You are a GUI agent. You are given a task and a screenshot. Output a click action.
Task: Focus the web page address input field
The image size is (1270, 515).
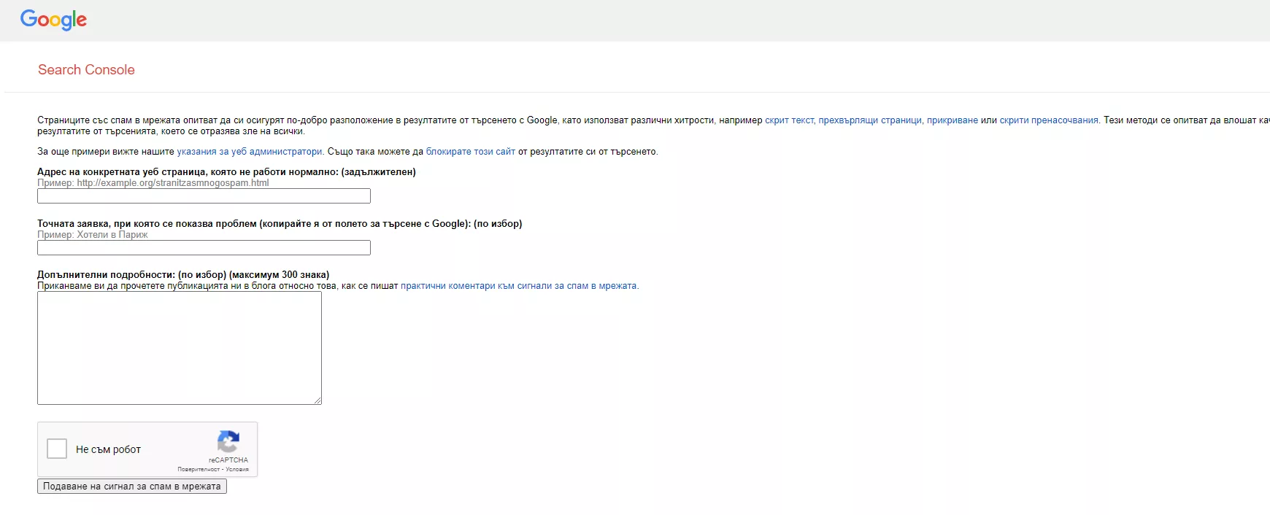204,196
